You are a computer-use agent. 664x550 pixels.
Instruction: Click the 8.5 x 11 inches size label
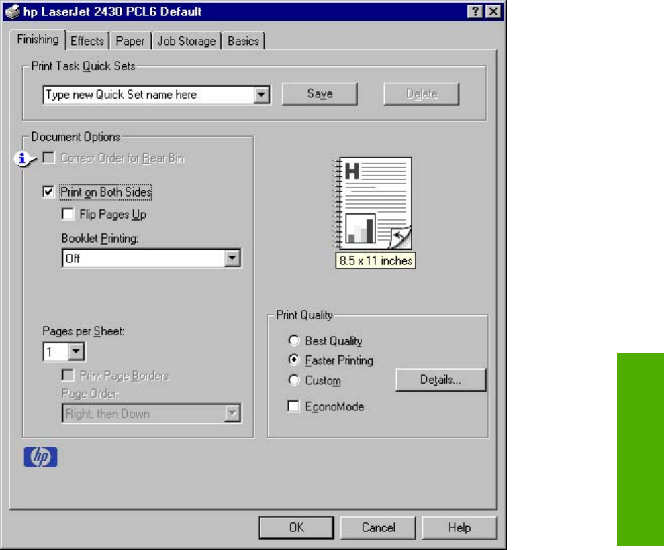(375, 260)
